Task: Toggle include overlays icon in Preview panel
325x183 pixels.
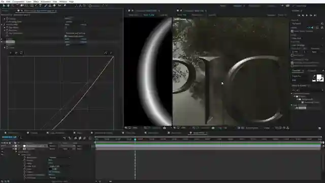Action: (x=317, y=27)
